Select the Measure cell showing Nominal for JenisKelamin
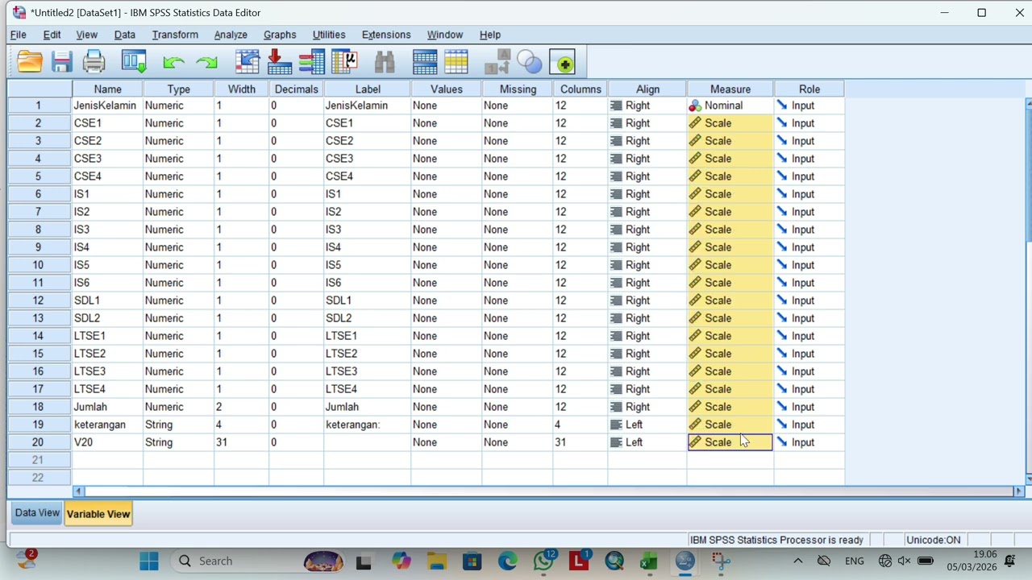1032x580 pixels. [730, 106]
